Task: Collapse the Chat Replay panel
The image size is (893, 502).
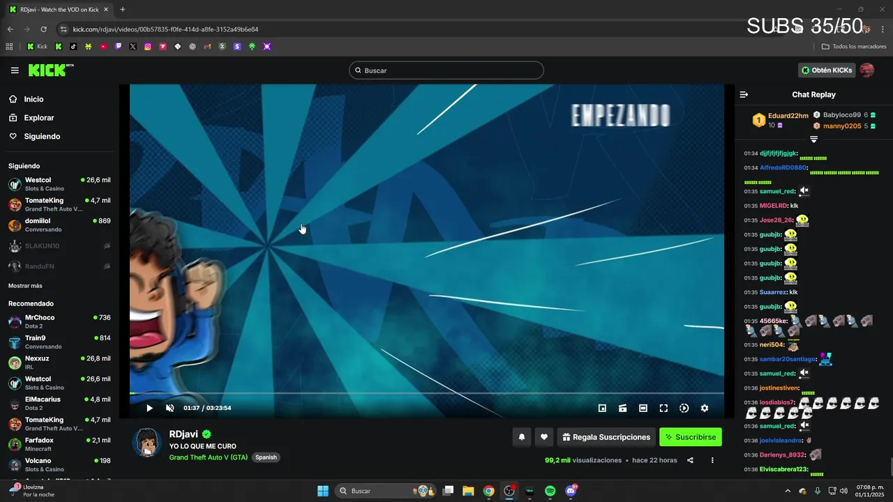Action: (744, 94)
